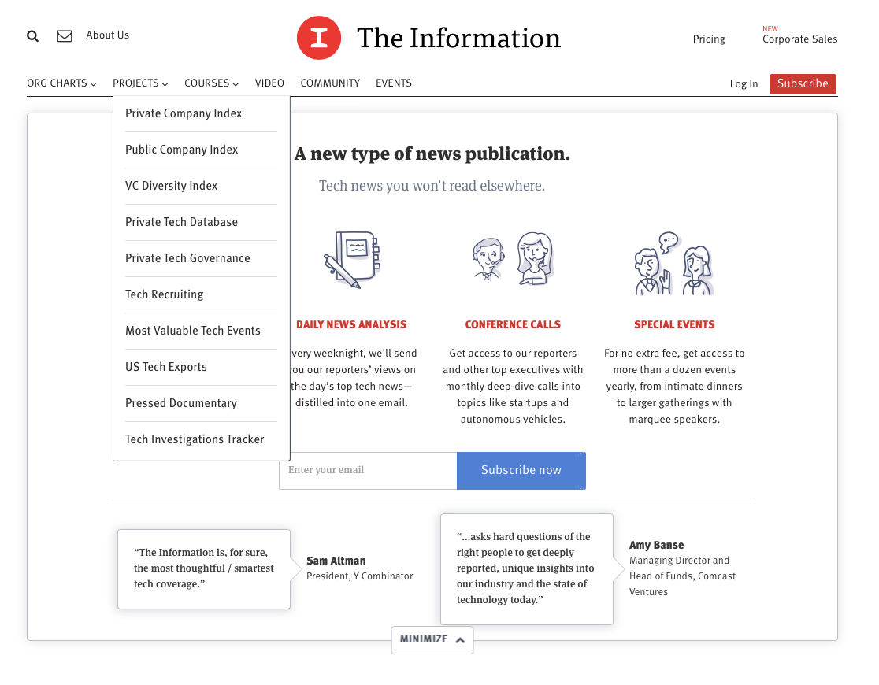Expand the Courses dropdown
The image size is (879, 685).
211,83
